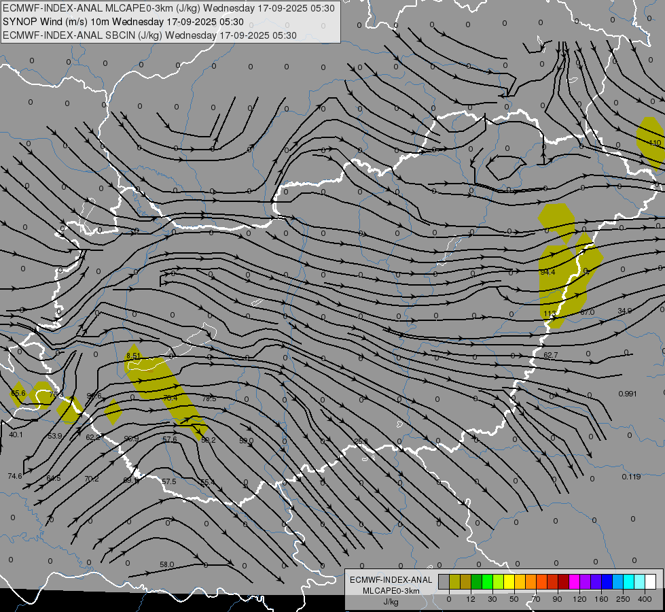
Task: Click the SYNOP Wind 10m title line
Action: pyautogui.click(x=123, y=22)
